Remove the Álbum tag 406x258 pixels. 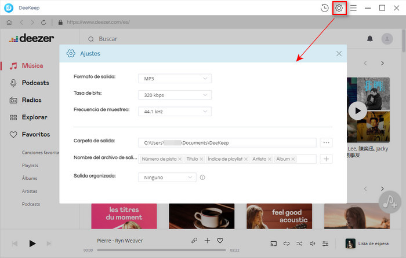[x=293, y=159]
